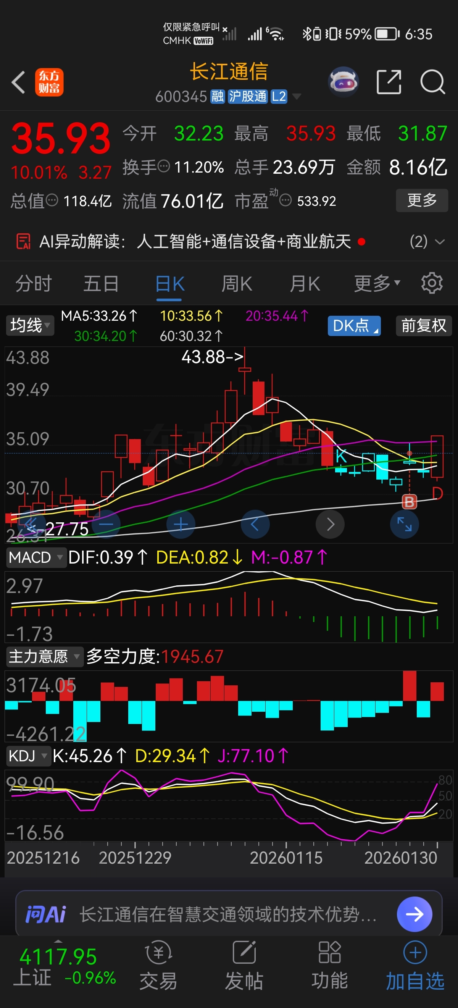Viewport: 458px width, 1008px height.
Task: Switch to 周K tab
Action: tap(237, 283)
